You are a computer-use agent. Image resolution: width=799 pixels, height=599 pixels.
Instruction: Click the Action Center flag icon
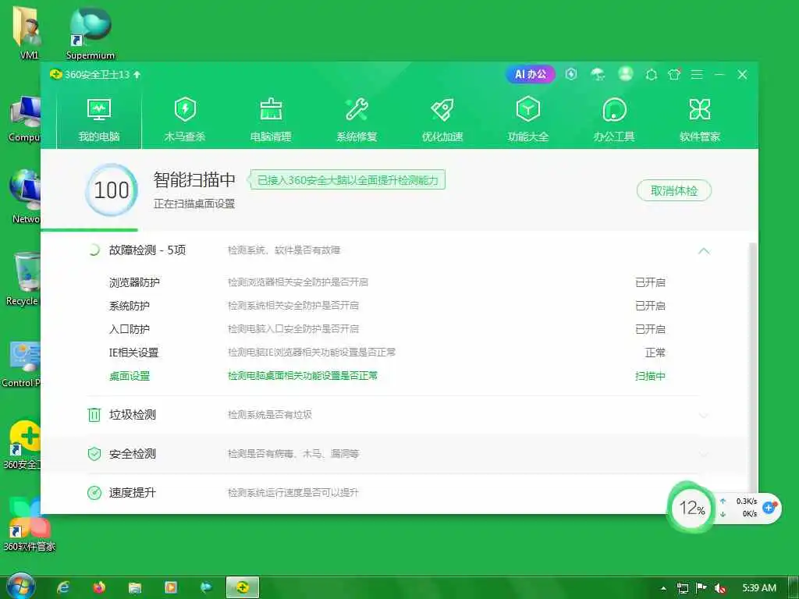tap(701, 588)
